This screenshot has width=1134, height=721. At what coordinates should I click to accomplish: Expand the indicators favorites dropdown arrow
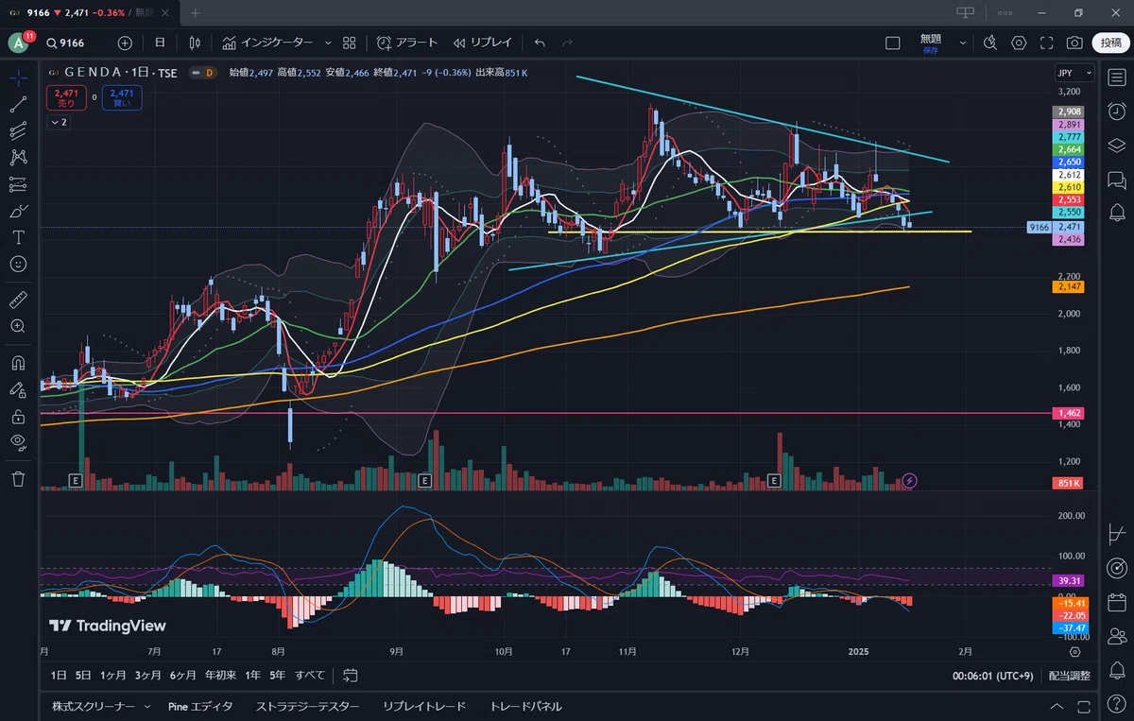(x=328, y=43)
